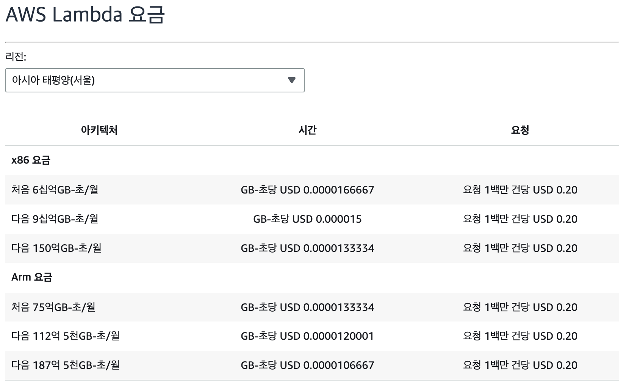Click request price in 처음 6십억GB row
The image size is (623, 384).
click(520, 190)
